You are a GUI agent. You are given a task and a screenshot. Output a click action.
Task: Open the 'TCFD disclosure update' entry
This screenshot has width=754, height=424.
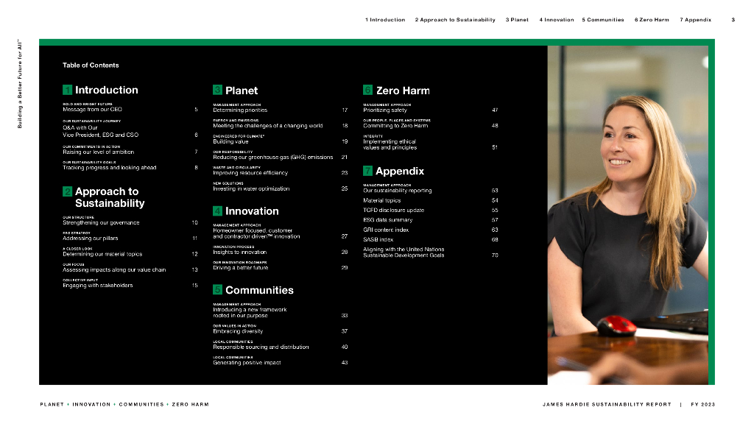point(393,210)
